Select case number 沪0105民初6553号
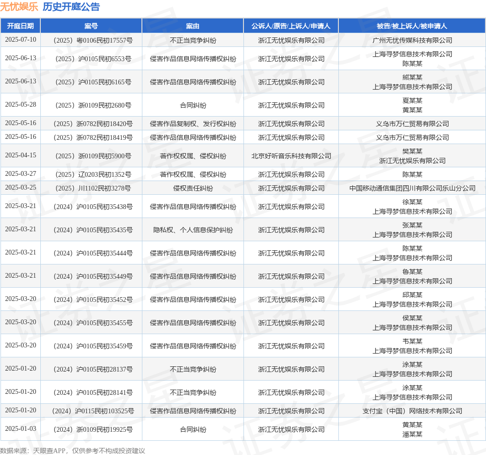The height and width of the screenshot is (455, 486). [93, 59]
